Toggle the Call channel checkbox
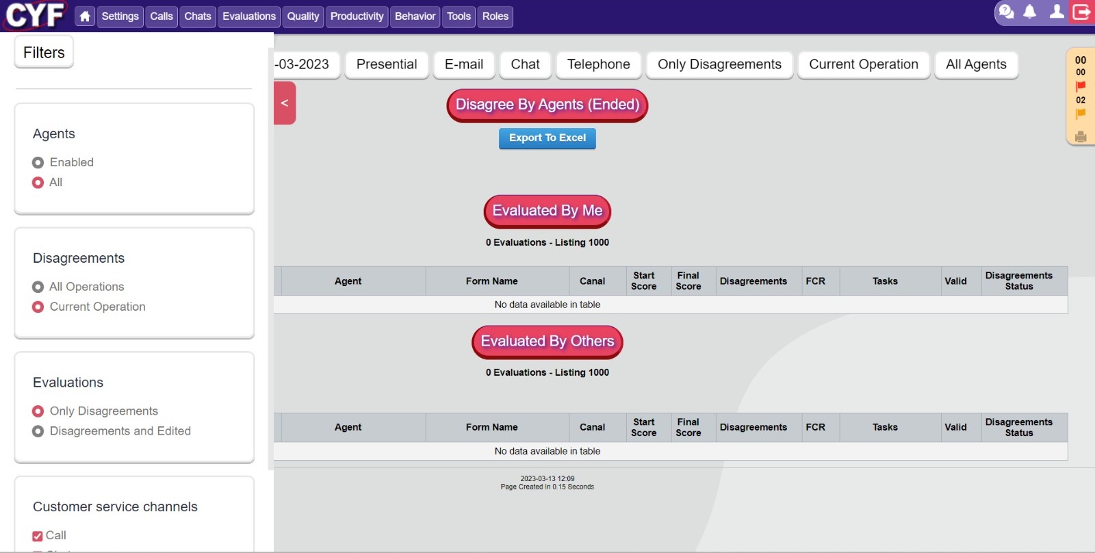1095x553 pixels. coord(38,536)
